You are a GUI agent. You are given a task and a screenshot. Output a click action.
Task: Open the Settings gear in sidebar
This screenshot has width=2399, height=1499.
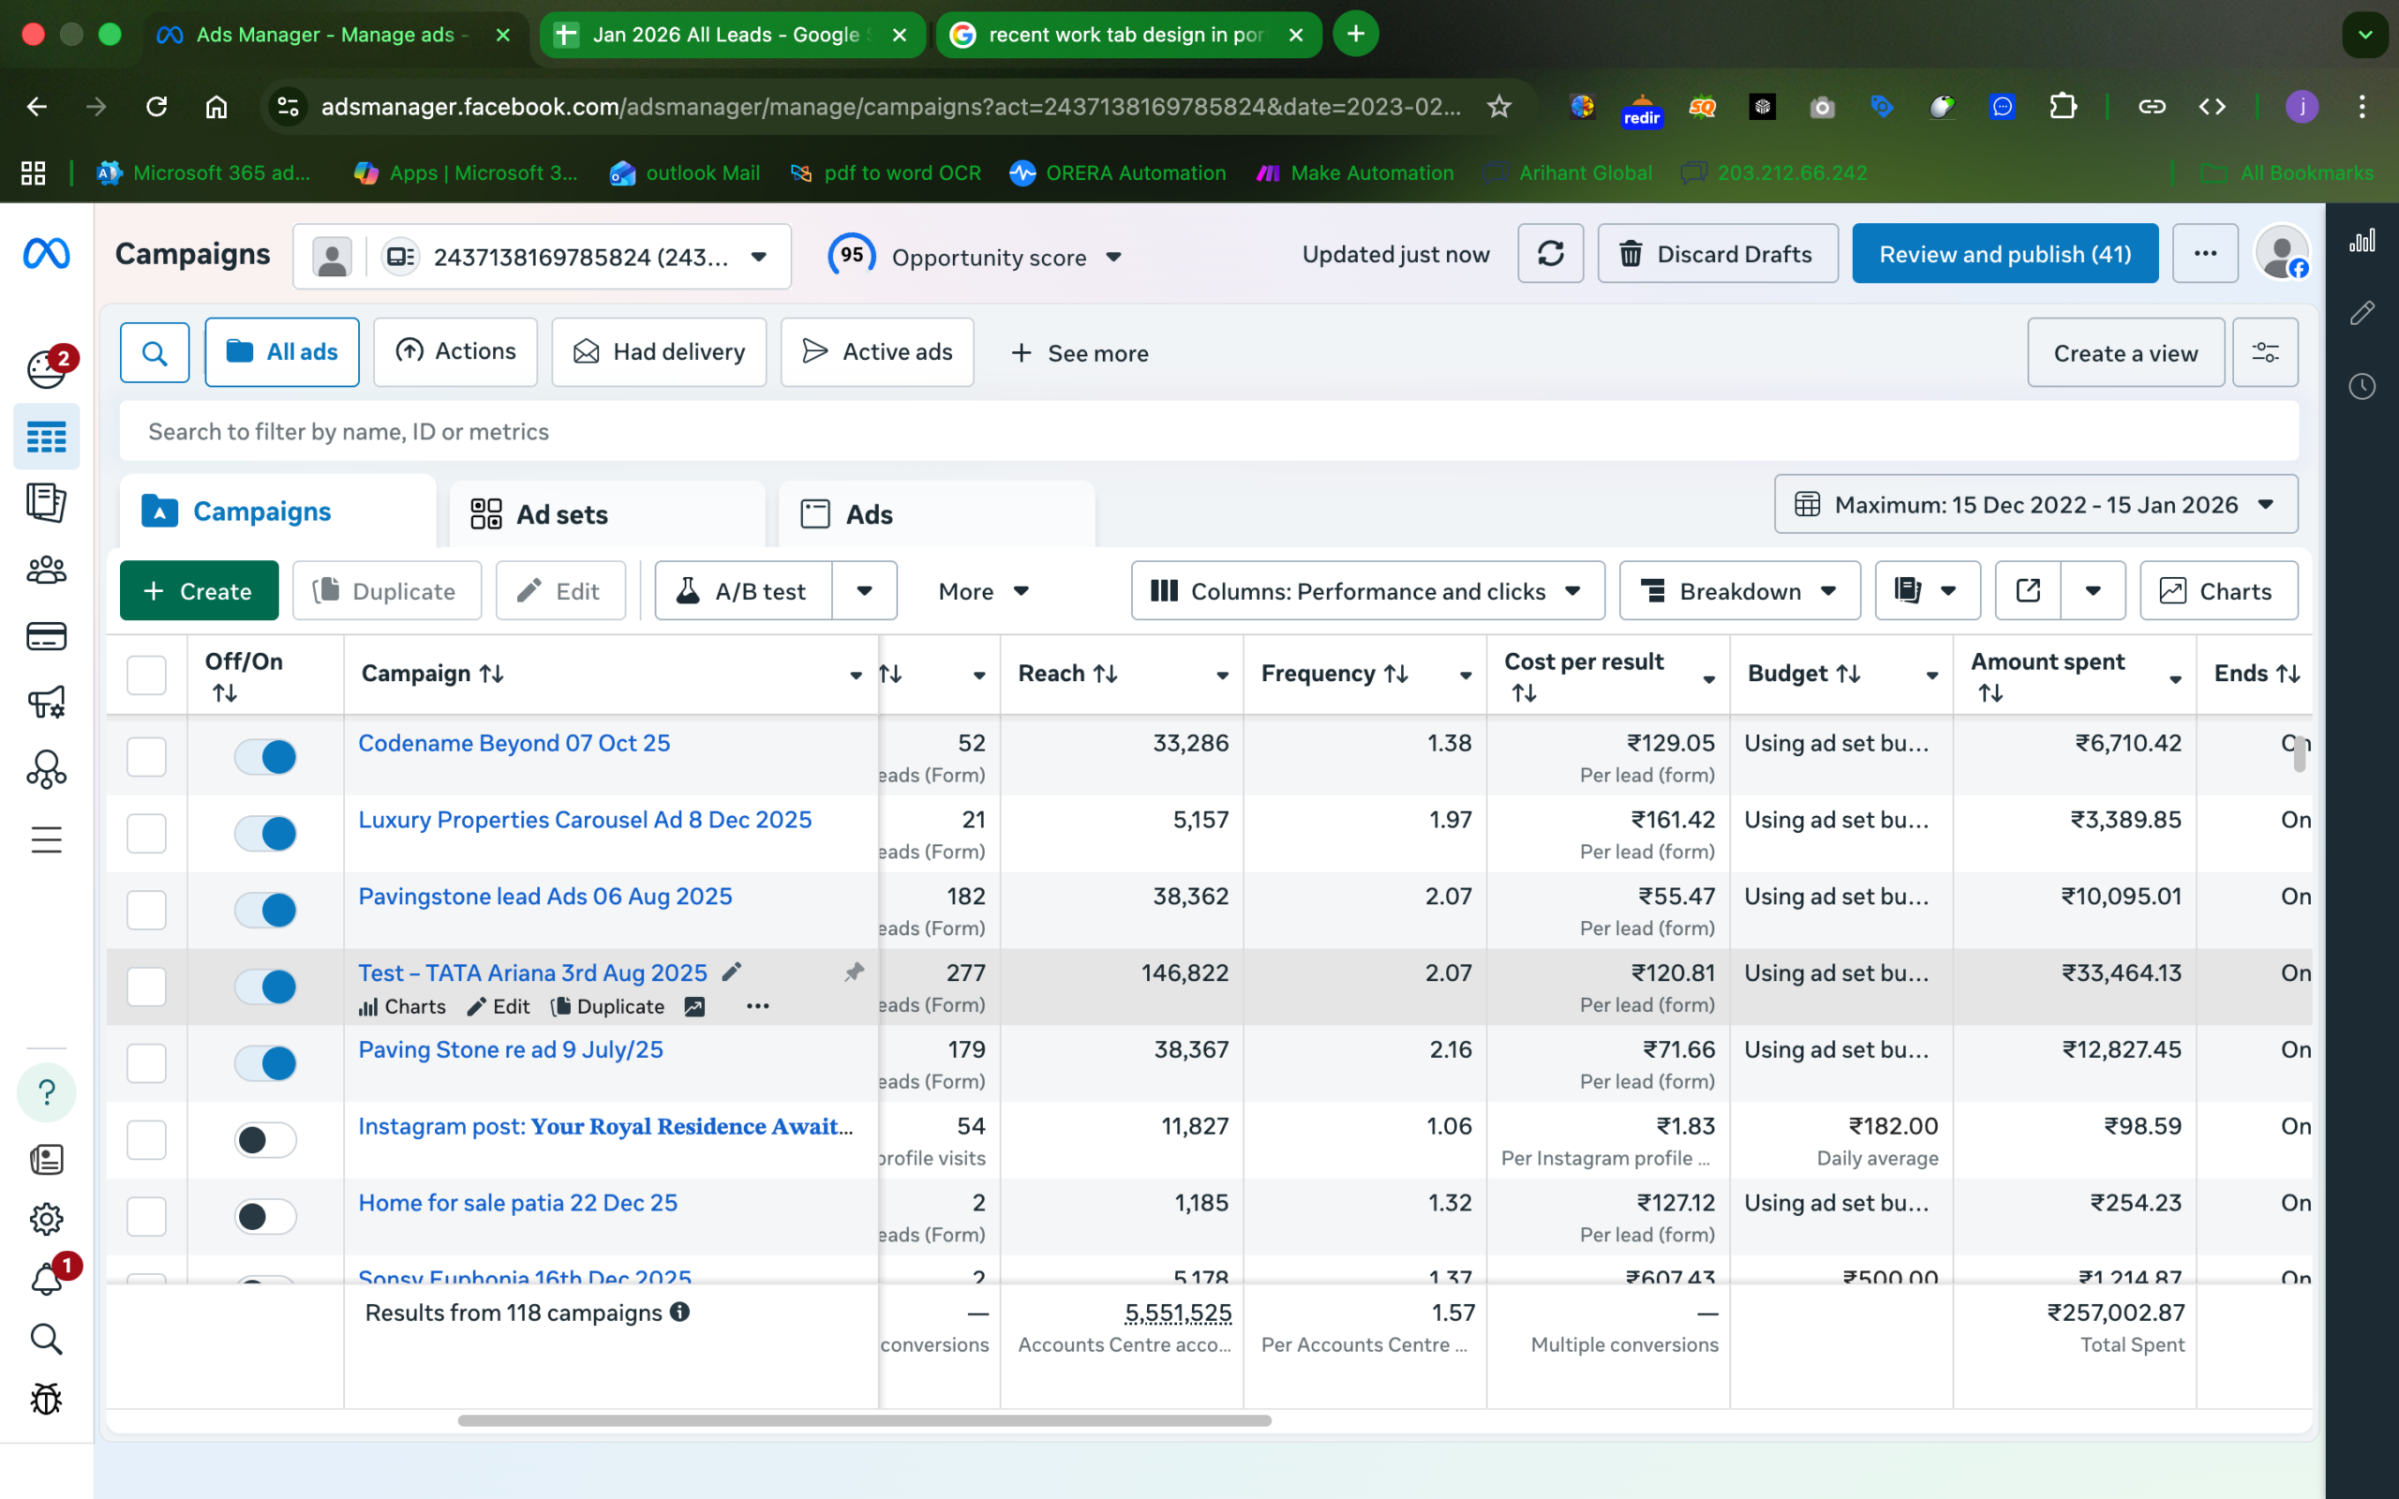pyautogui.click(x=46, y=1219)
